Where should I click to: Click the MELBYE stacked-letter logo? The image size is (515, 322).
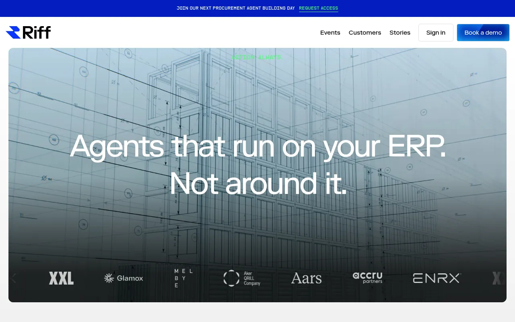pos(183,278)
